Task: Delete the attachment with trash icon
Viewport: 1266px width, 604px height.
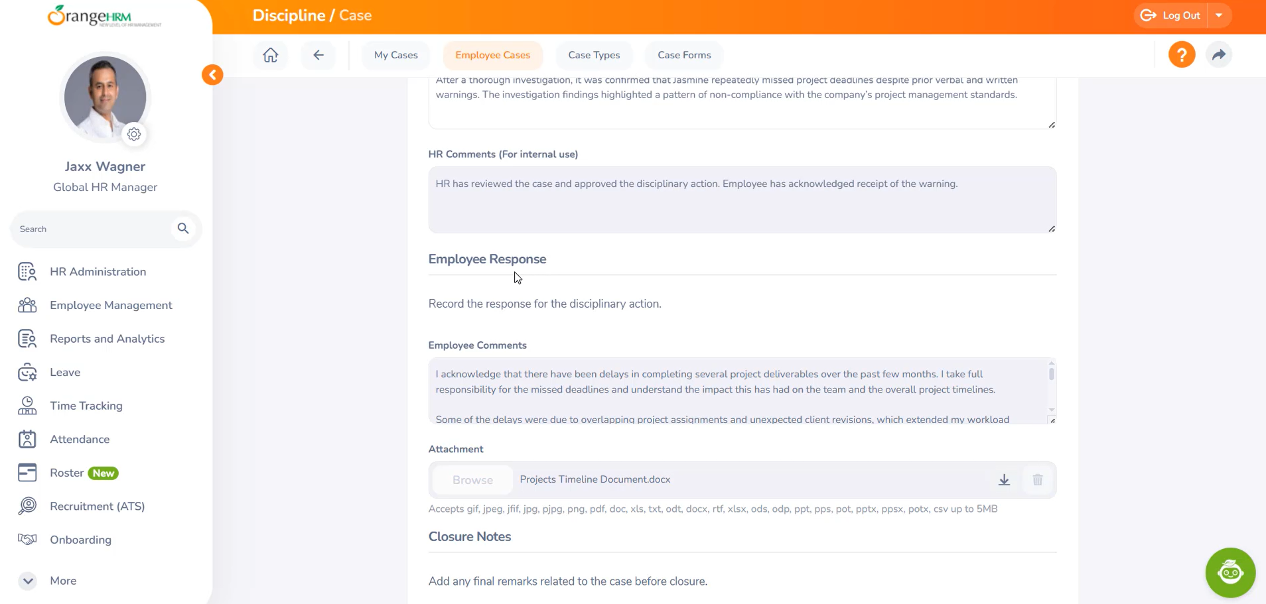Action: coord(1037,480)
